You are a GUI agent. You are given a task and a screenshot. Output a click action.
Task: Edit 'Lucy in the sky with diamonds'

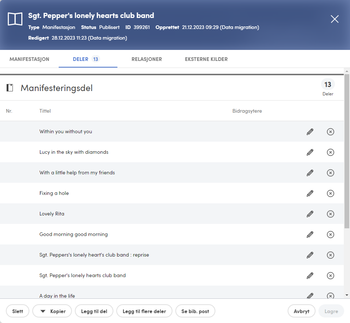[x=310, y=152]
